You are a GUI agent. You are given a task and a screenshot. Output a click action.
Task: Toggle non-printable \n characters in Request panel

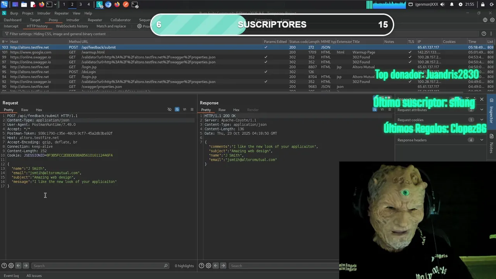tap(184, 110)
